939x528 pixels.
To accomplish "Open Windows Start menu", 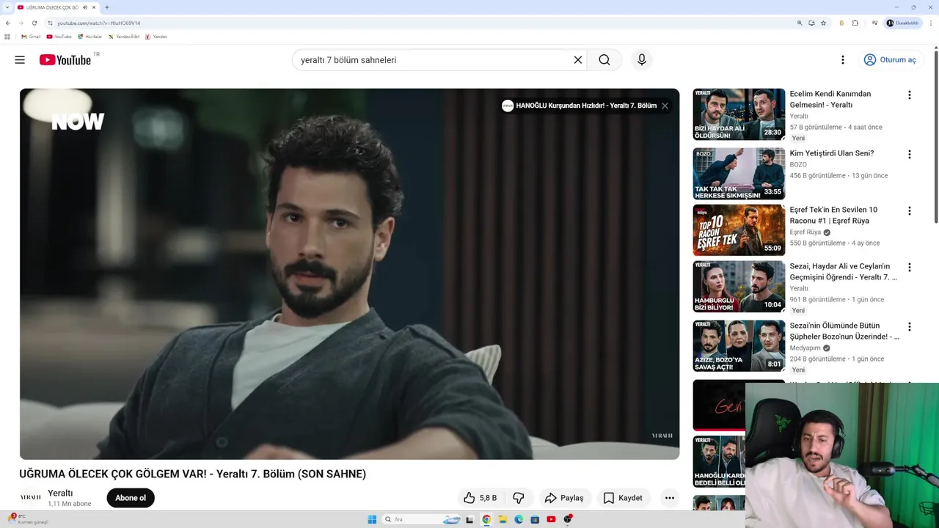I will (x=372, y=519).
